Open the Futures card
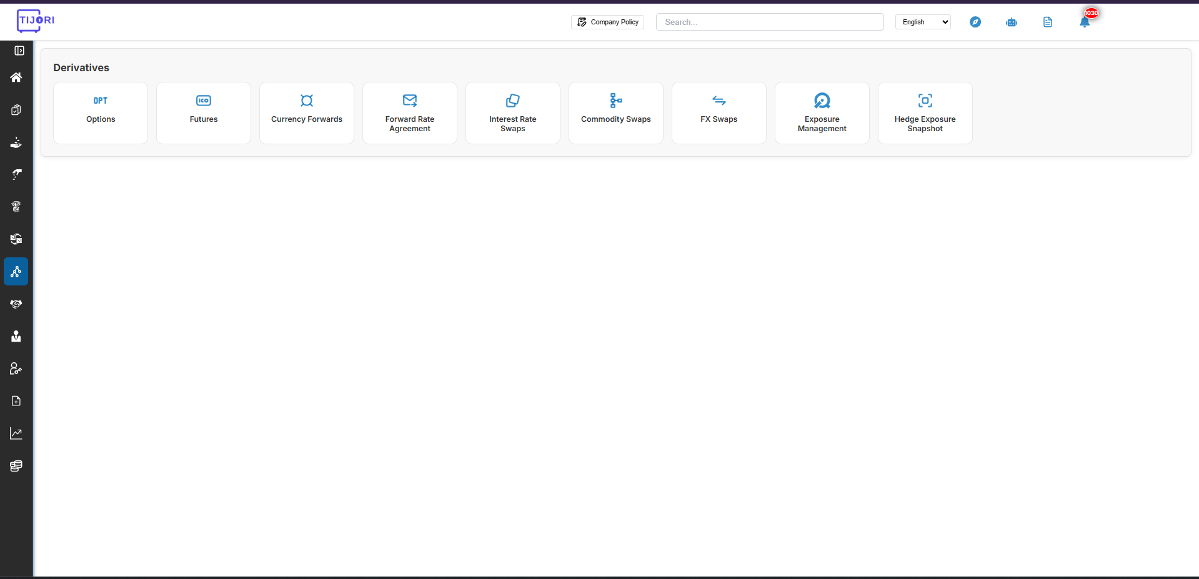Image resolution: width=1199 pixels, height=579 pixels. click(x=204, y=113)
